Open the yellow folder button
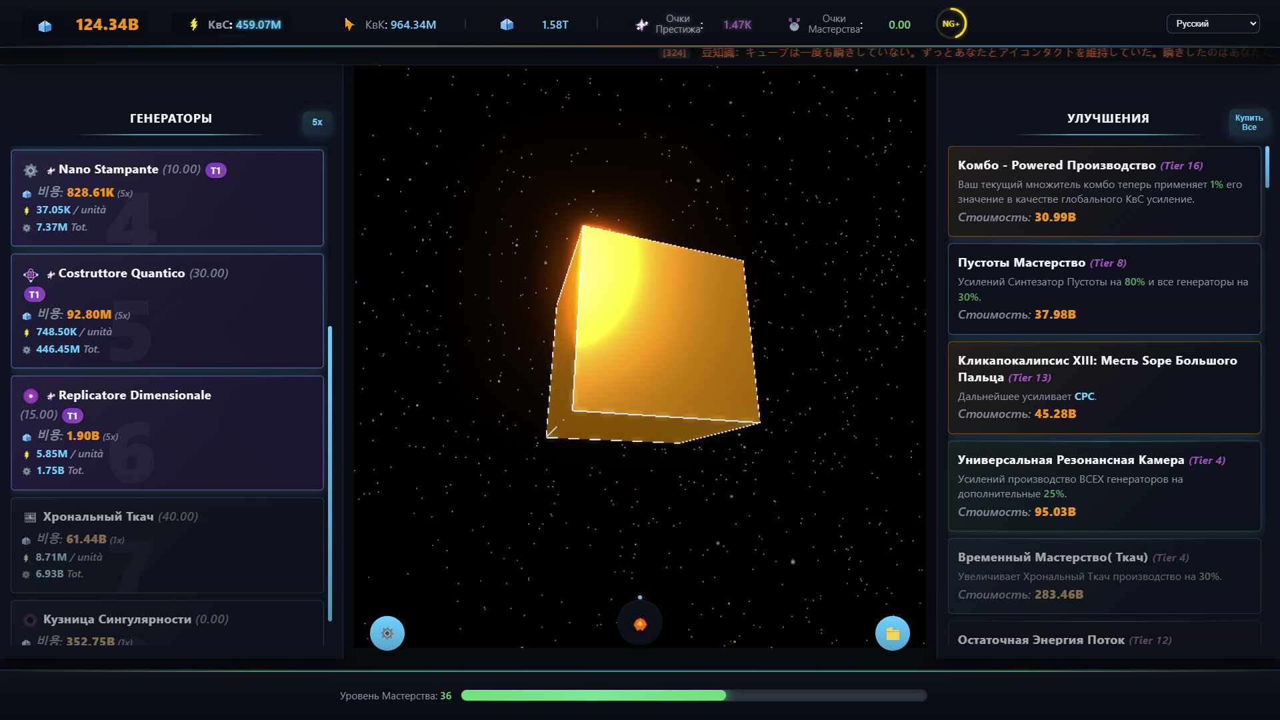This screenshot has height=720, width=1280. [x=892, y=633]
